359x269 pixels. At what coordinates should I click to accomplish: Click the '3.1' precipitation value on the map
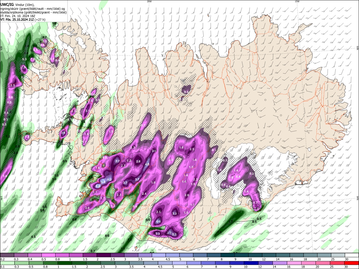coord(88,111)
